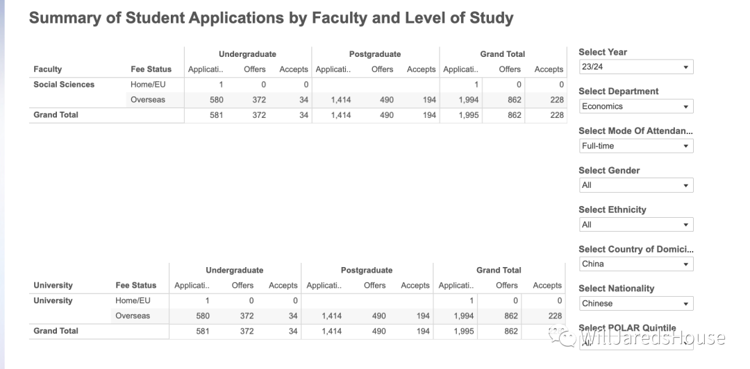Screen dimensions: 750x369
Task: Click Postgraduate header in University table
Action: point(367,270)
